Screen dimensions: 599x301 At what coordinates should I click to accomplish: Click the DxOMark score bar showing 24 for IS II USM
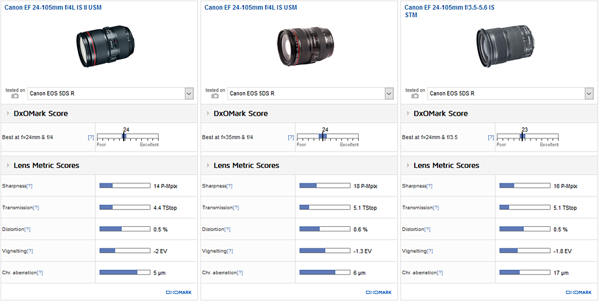pos(128,136)
